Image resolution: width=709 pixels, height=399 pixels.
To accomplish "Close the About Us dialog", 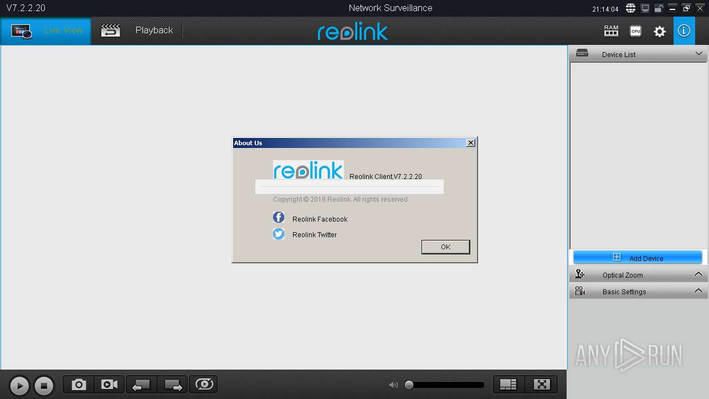I will pos(471,143).
